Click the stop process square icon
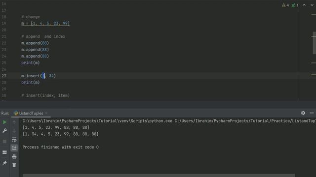This screenshot has width=316, height=177. tap(4, 142)
